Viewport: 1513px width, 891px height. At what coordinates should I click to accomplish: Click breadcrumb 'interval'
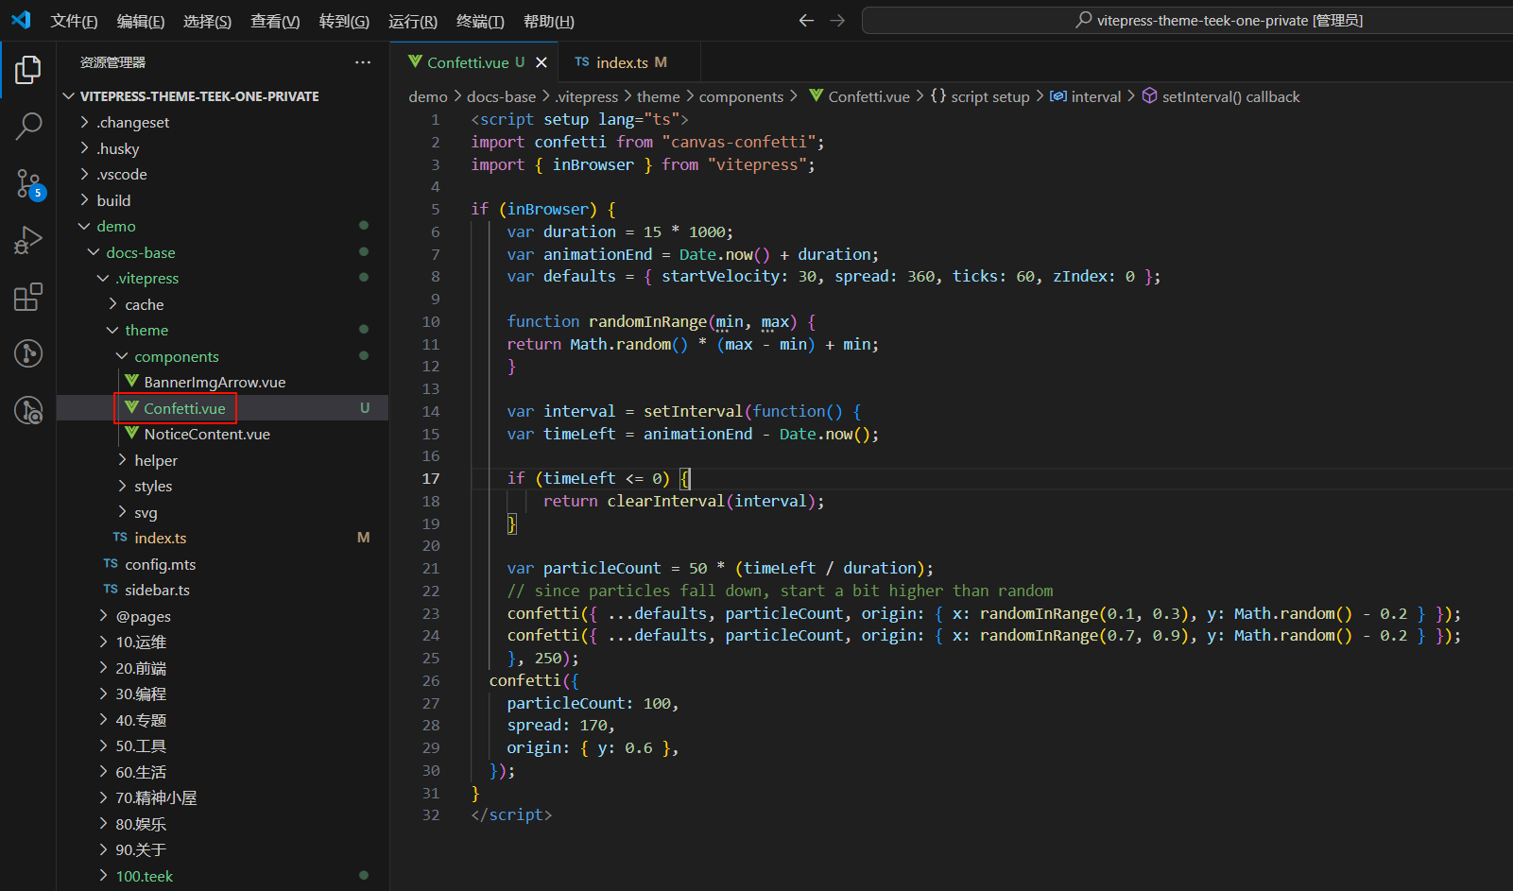[x=1096, y=96]
